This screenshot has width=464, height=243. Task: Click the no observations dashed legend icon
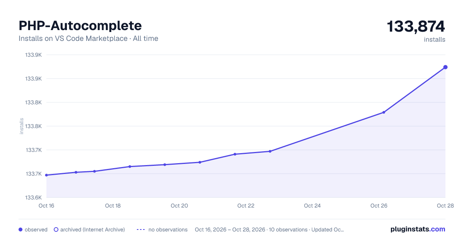point(141,229)
